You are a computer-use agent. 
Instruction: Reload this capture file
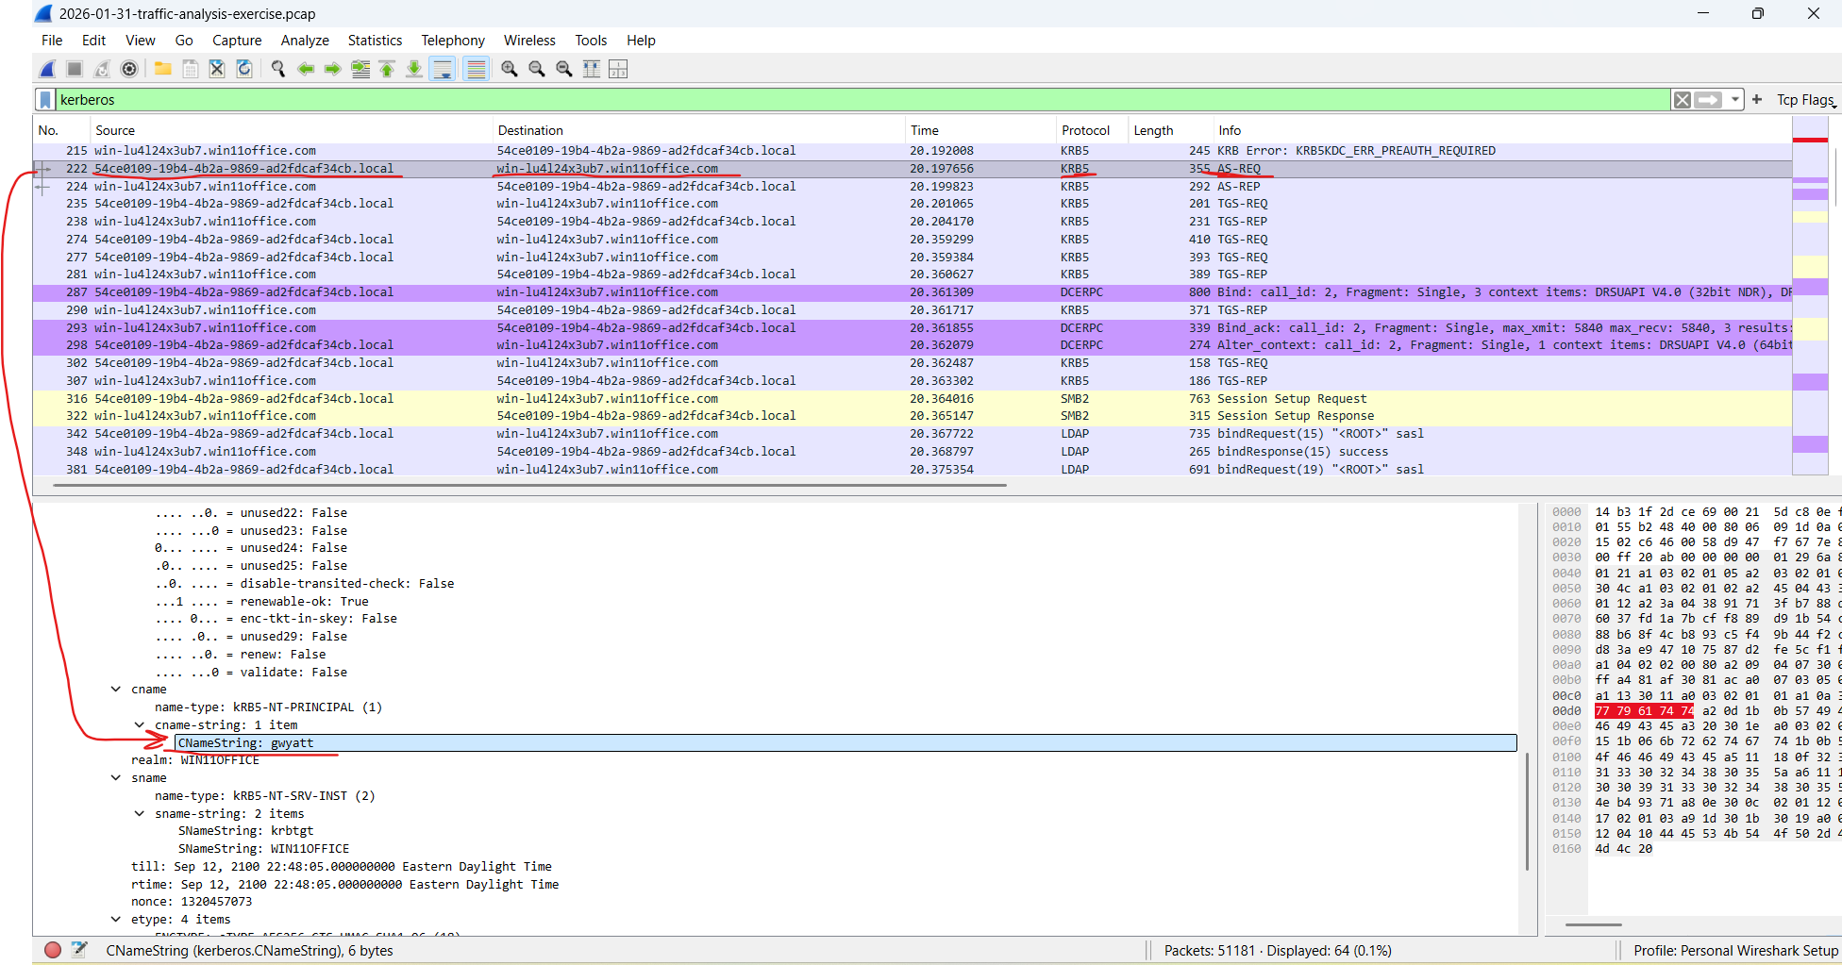click(x=244, y=69)
